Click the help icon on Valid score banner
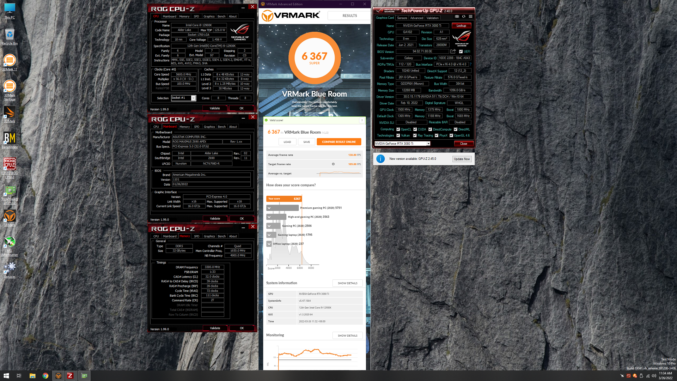This screenshot has width=677, height=381. [x=362, y=120]
